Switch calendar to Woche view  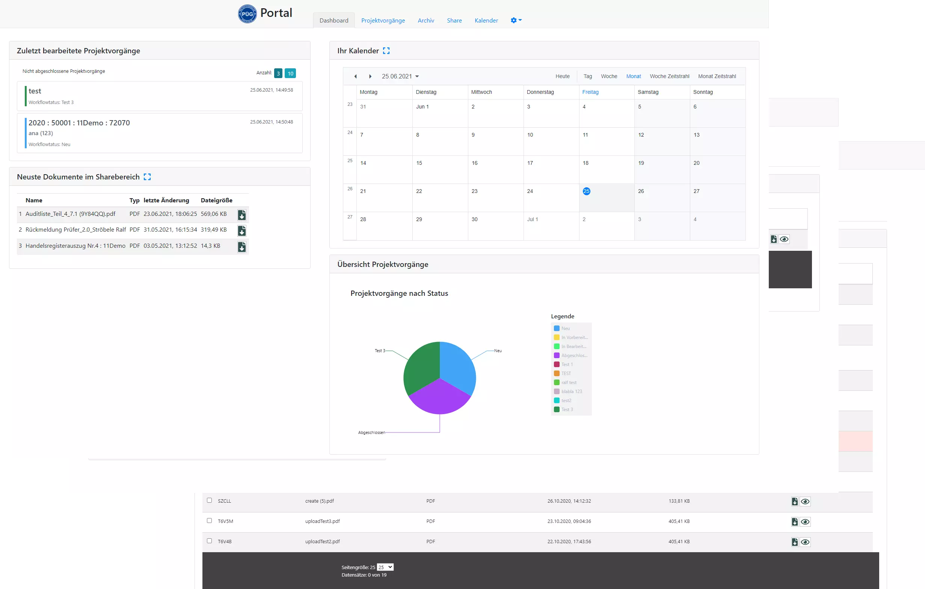(609, 77)
